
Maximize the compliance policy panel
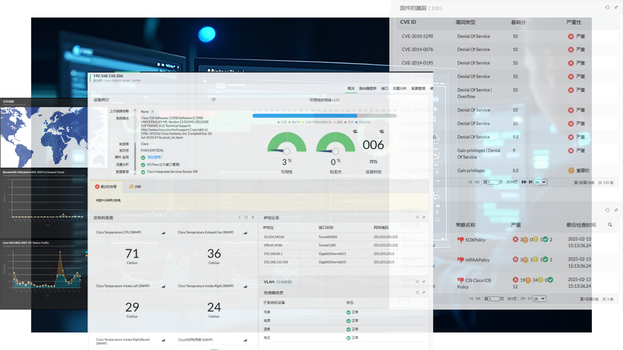point(616,210)
